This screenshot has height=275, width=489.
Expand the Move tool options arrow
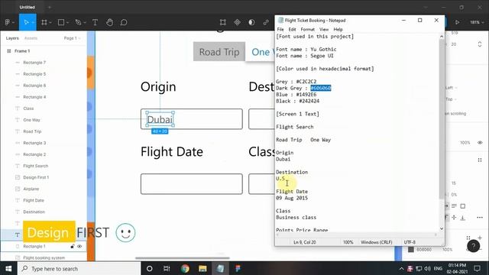[x=33, y=22]
